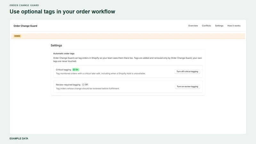Click the EXAMPLE DATA caption

tap(19, 139)
